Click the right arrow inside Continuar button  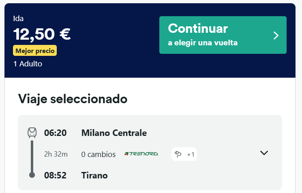(276, 35)
